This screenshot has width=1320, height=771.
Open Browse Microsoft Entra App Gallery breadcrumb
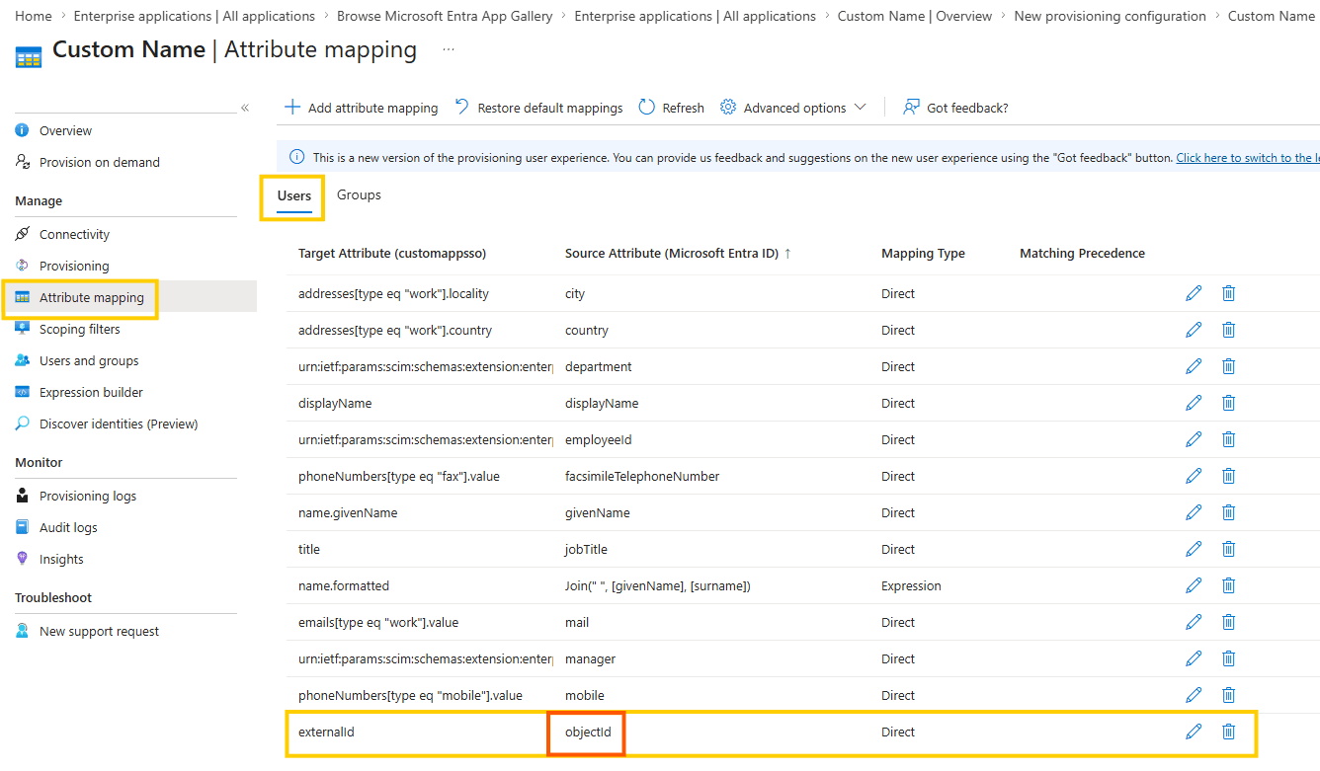coord(444,16)
